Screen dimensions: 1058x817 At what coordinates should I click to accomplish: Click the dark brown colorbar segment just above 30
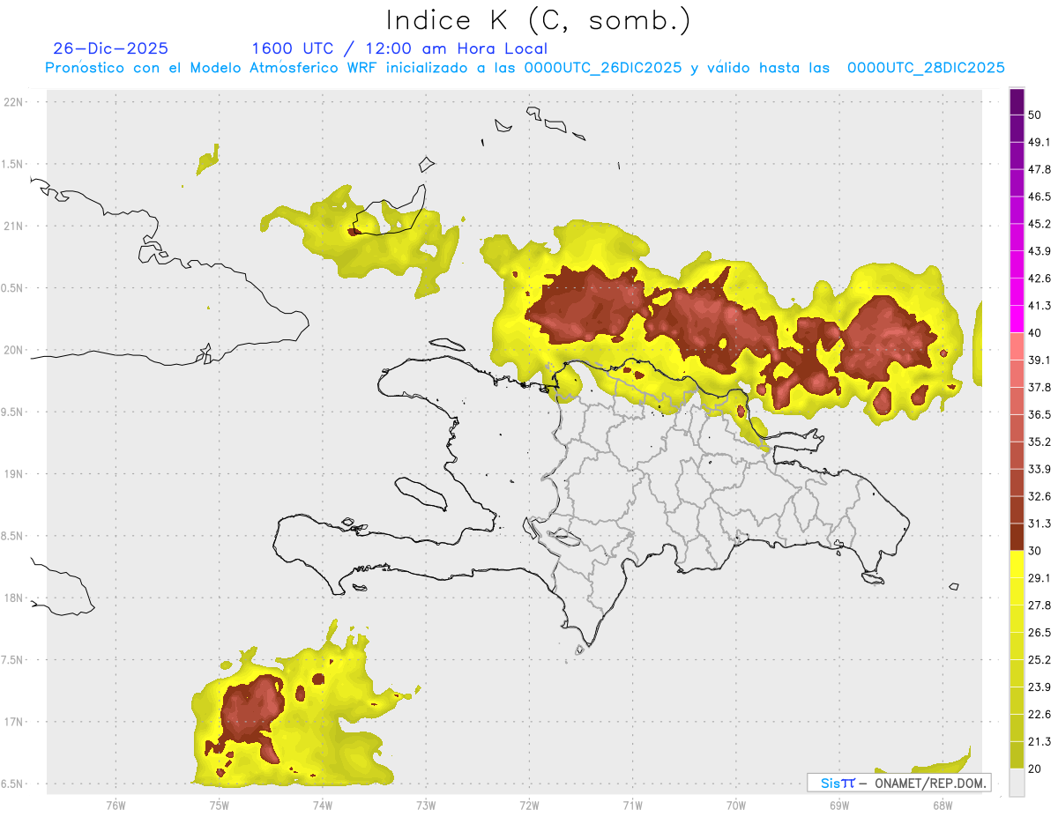(1017, 537)
